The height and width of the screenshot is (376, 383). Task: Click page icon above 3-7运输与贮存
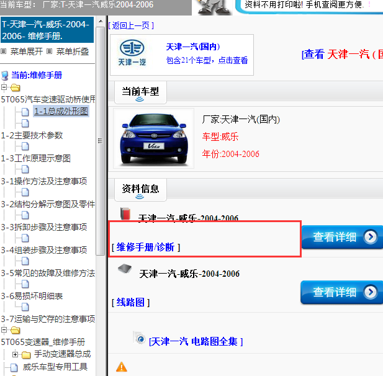[25, 307]
